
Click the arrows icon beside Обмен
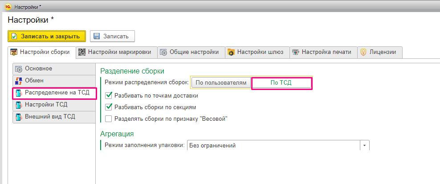click(x=19, y=81)
